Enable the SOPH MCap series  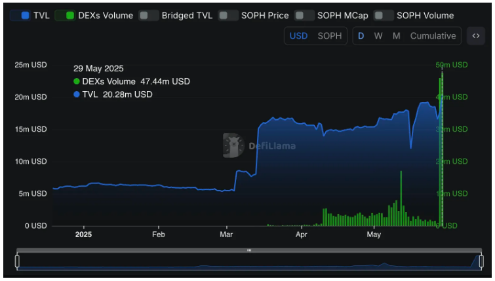(304, 16)
